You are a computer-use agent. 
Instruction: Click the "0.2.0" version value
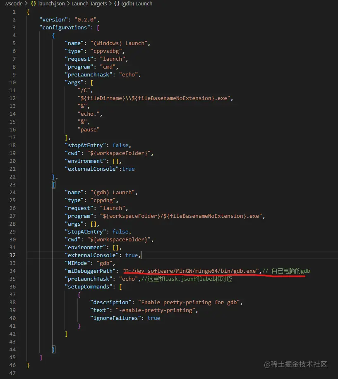point(85,19)
